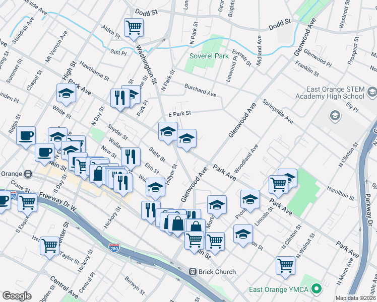Click the Parkway Dr label
Image resolution: width=377 pixels, height=302 pixels.
pyautogui.click(x=368, y=209)
